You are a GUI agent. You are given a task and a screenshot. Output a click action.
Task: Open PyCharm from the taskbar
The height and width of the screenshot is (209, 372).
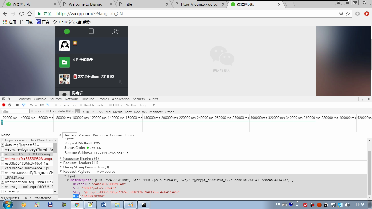click(144, 205)
